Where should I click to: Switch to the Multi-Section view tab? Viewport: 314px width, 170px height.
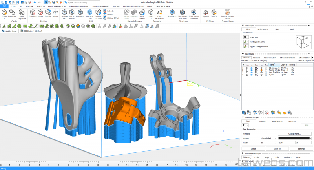262,29
